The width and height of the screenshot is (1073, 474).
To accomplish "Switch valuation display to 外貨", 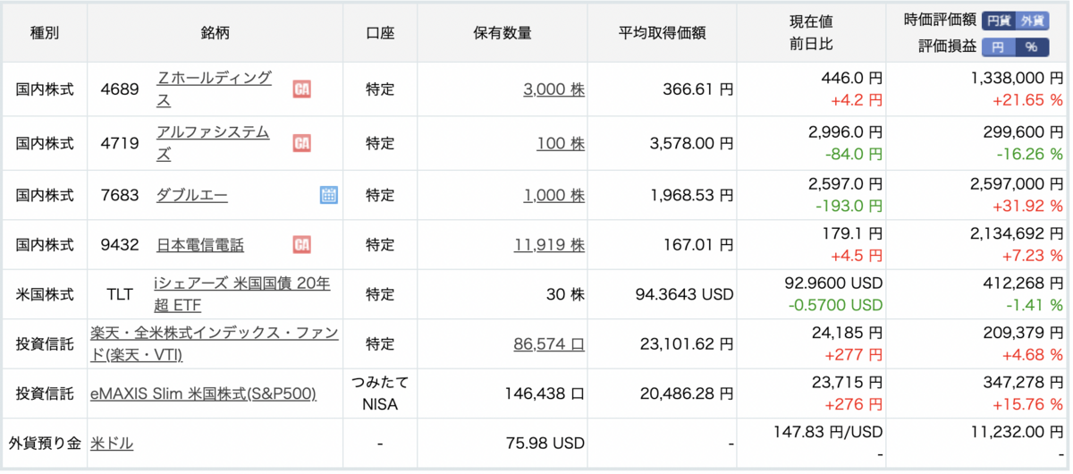I will 1032,21.
